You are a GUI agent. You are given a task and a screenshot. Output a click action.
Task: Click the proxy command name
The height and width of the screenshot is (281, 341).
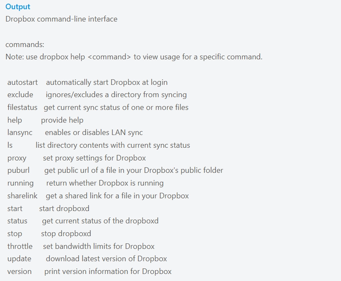coord(17,158)
